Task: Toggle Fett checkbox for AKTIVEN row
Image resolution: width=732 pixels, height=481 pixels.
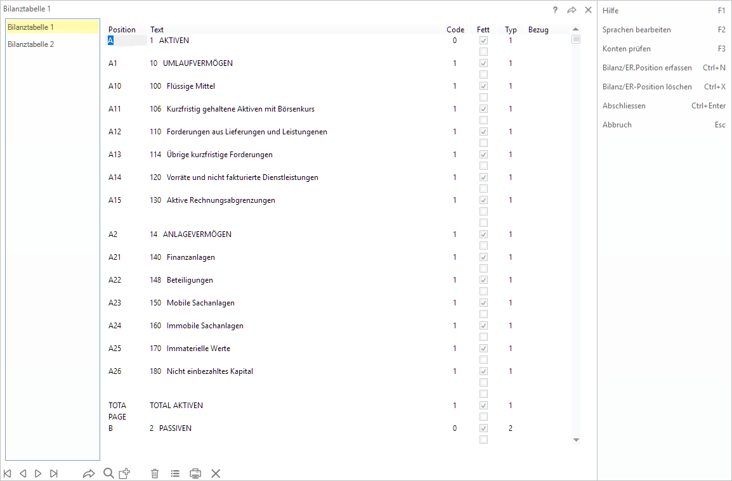Action: 483,41
